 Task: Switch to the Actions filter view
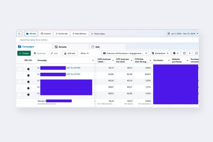46,34
